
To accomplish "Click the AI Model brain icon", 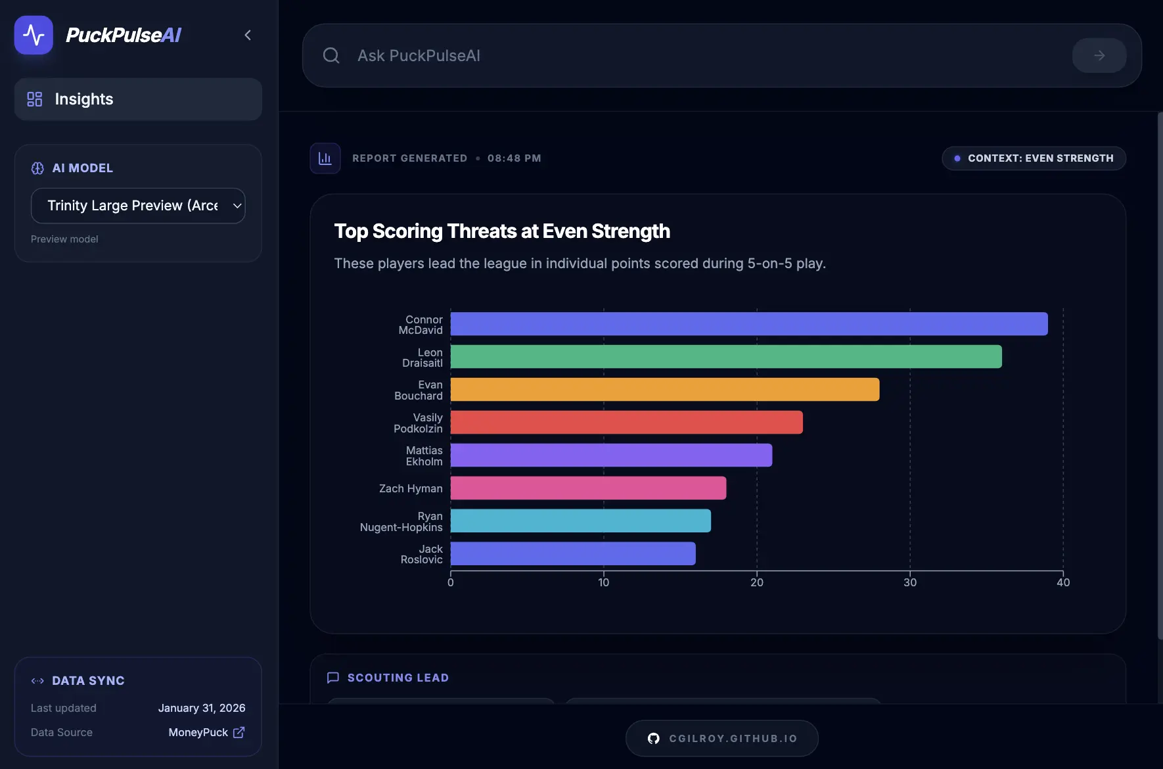I will [x=37, y=168].
